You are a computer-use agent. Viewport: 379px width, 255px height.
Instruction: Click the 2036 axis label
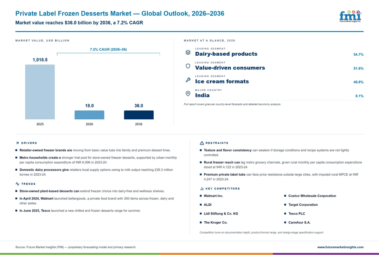pos(139,124)
